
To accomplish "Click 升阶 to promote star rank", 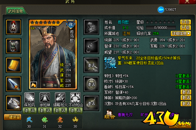I will pos(186,22).
